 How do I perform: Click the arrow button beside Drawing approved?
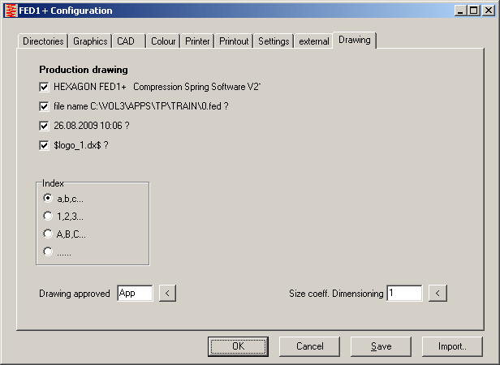167,293
